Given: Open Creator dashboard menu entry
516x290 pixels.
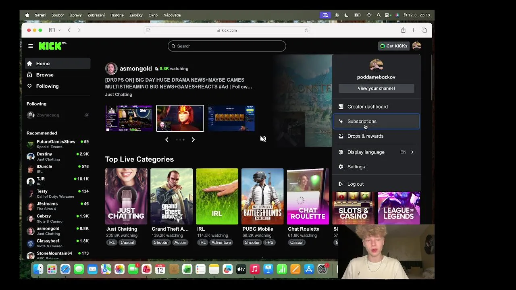Looking at the screenshot, I should (376, 107).
